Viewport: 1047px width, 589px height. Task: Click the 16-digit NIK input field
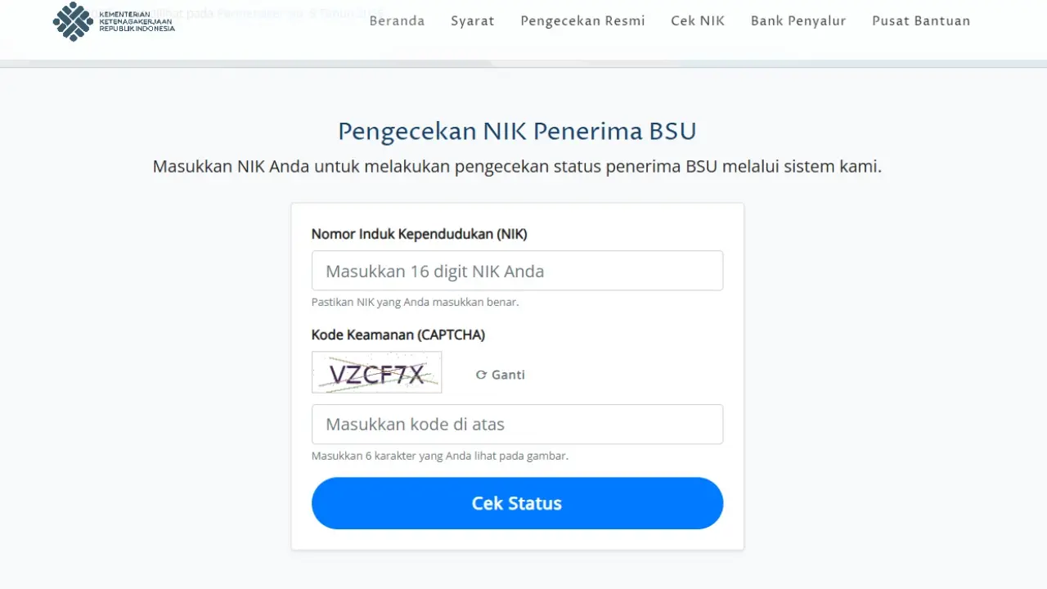[x=517, y=271]
